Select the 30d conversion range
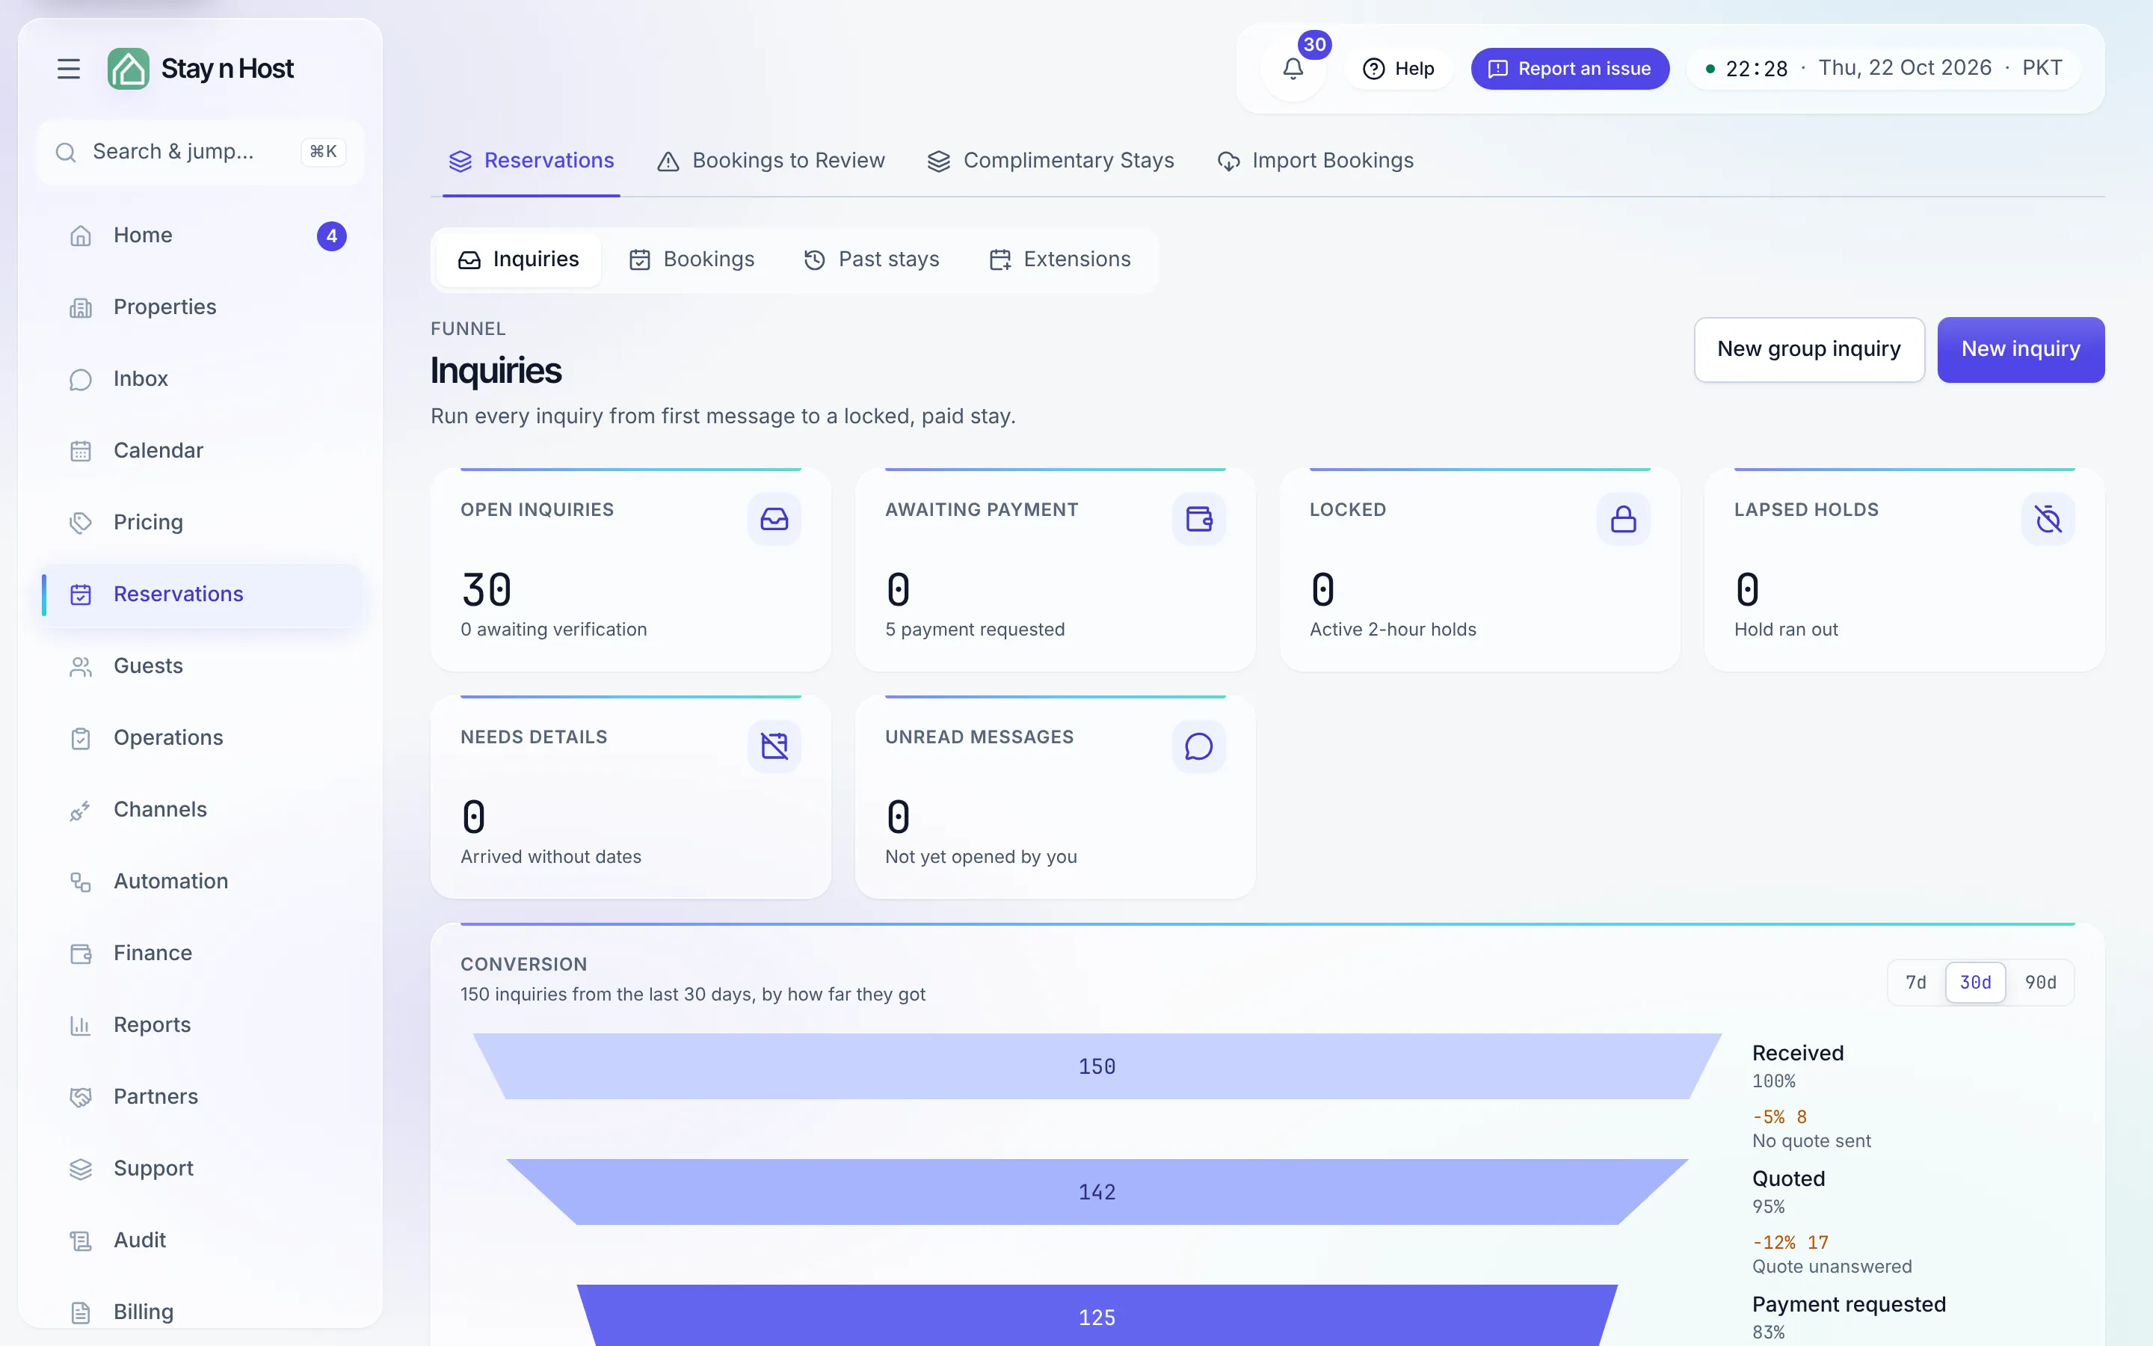 pos(1975,982)
